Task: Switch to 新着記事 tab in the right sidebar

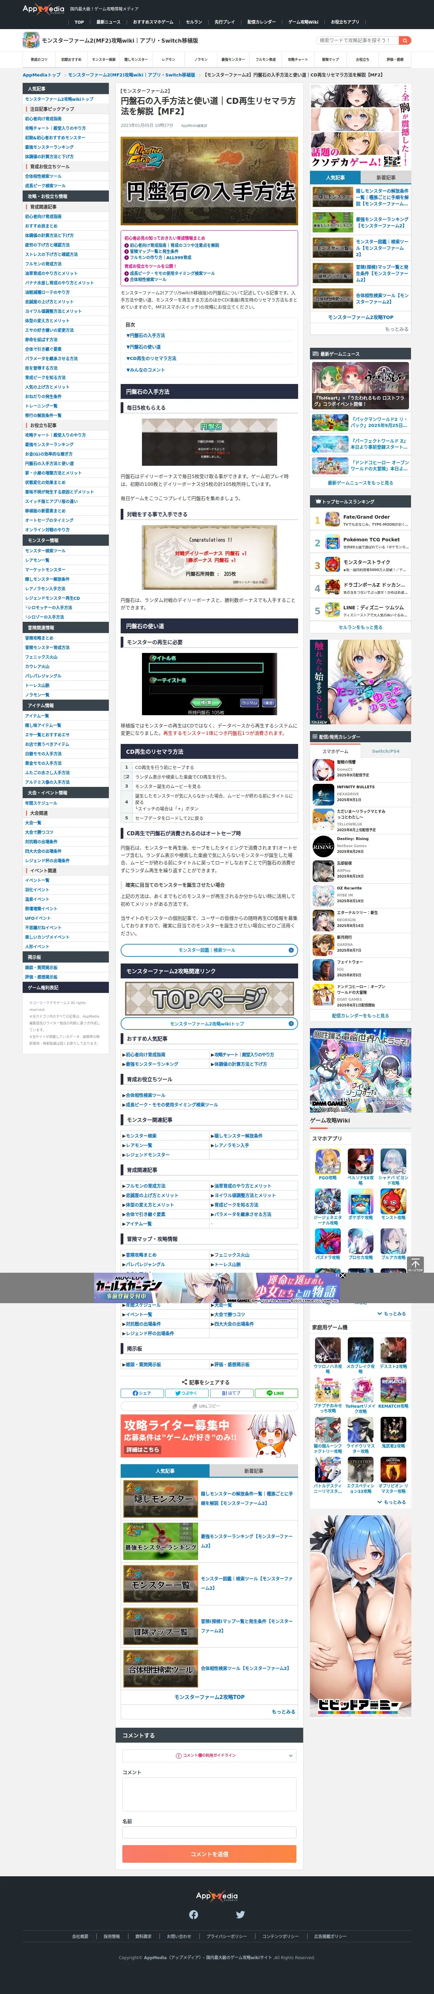Action: click(x=385, y=177)
